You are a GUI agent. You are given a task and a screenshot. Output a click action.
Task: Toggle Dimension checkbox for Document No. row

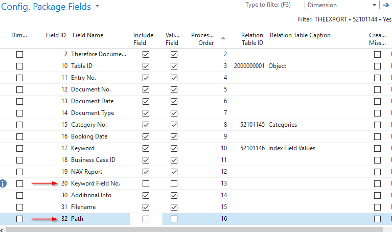tap(19, 89)
